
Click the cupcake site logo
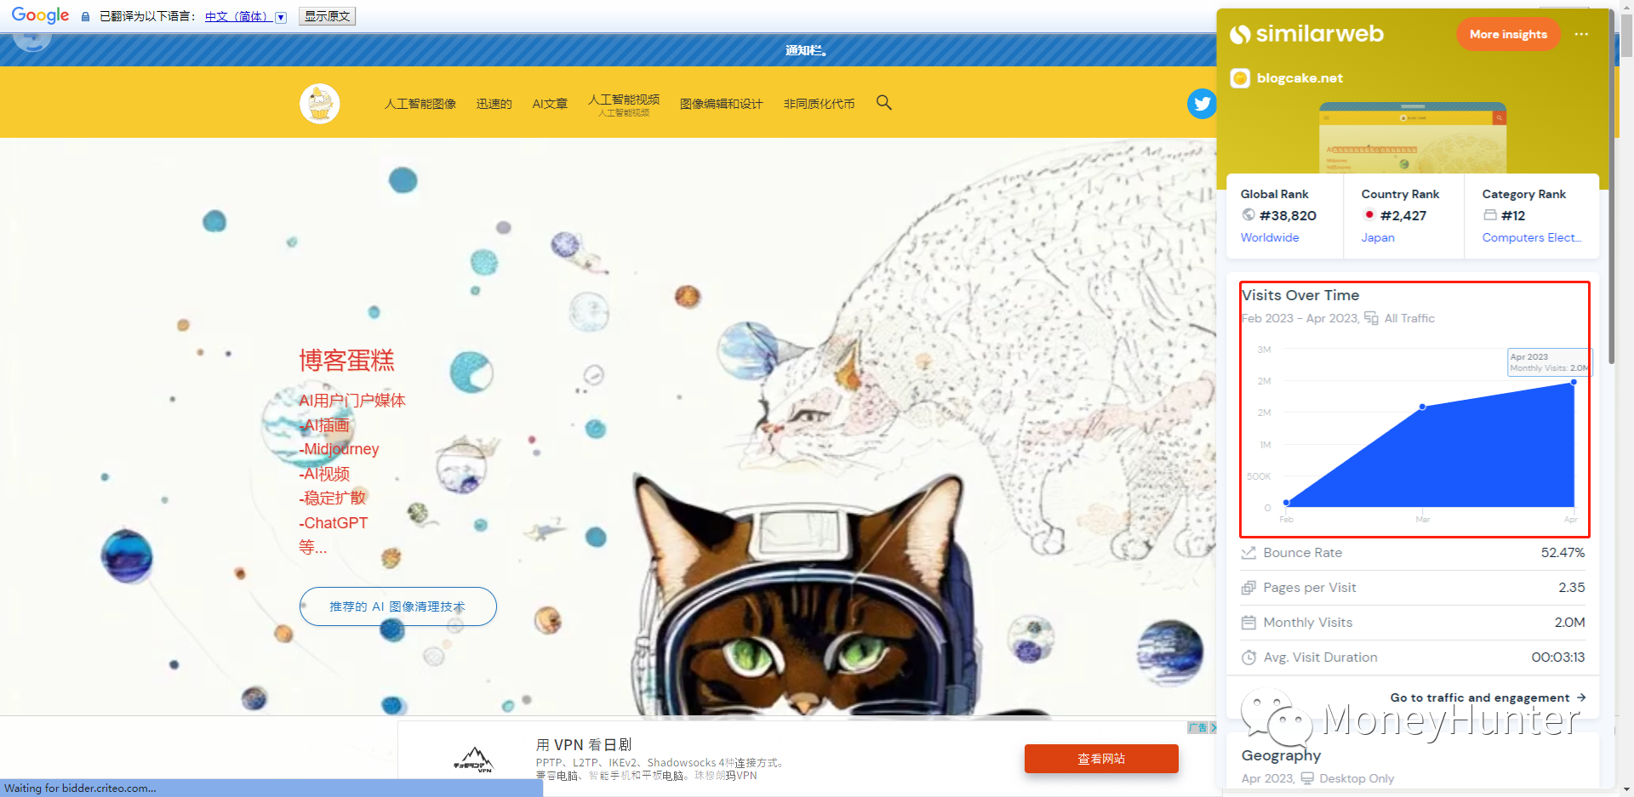(320, 104)
